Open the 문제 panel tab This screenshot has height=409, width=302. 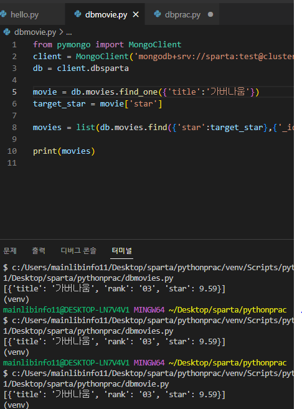coord(9,251)
